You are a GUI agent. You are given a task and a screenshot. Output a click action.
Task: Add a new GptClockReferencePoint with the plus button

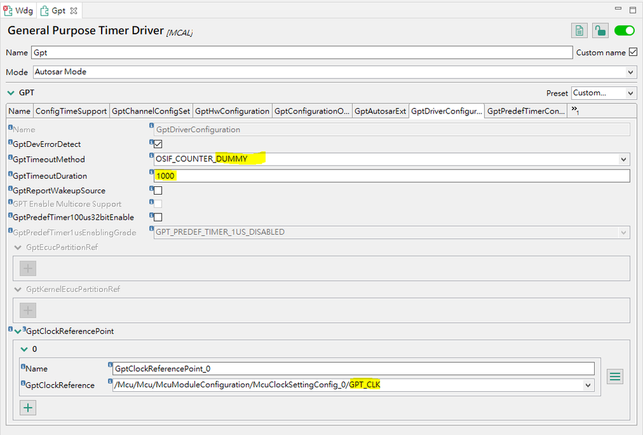click(x=28, y=408)
